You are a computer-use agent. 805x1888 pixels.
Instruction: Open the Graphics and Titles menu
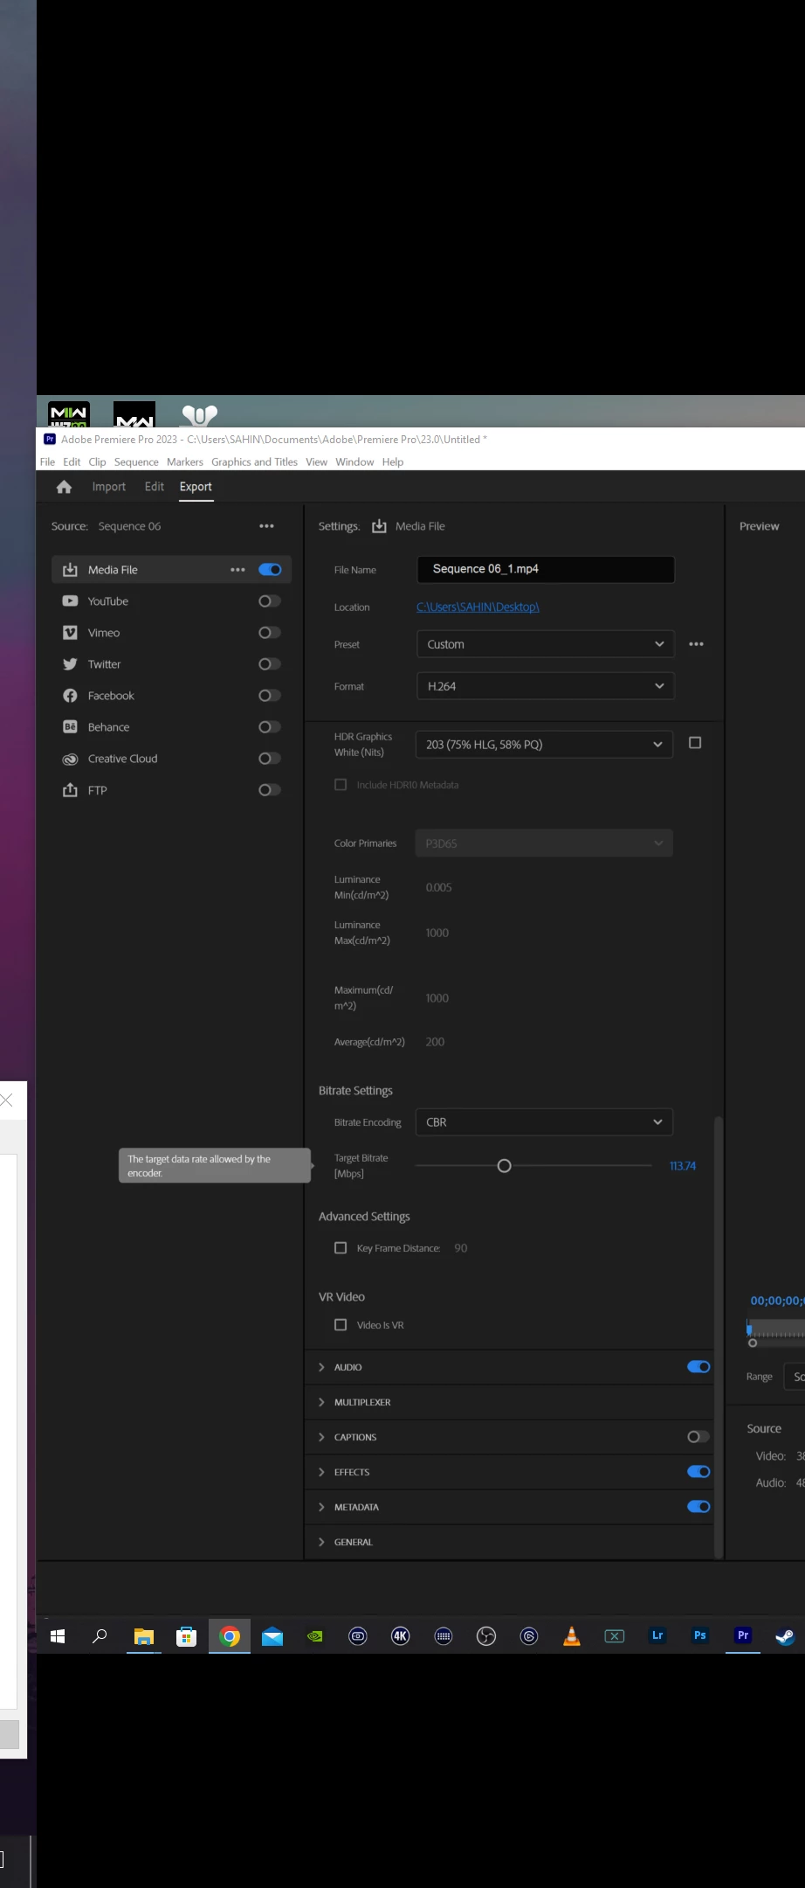254,462
